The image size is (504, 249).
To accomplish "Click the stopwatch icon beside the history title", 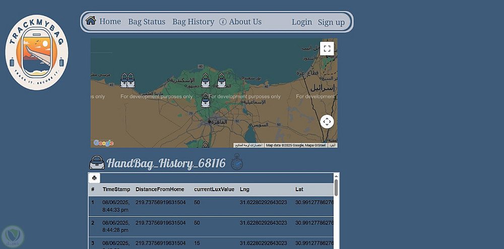I will coord(236,162).
